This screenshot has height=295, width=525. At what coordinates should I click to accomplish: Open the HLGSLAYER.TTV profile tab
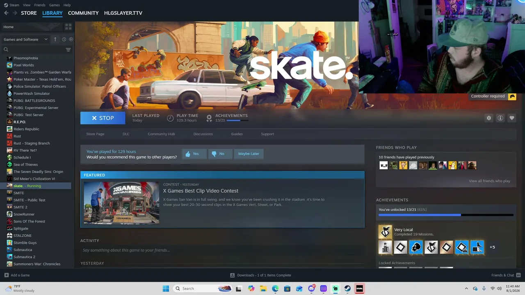click(x=123, y=13)
